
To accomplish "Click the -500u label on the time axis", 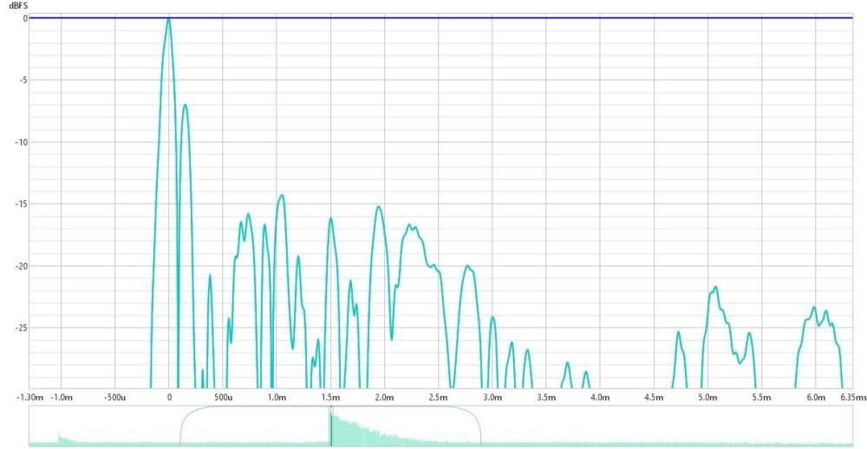I will tap(115, 398).
